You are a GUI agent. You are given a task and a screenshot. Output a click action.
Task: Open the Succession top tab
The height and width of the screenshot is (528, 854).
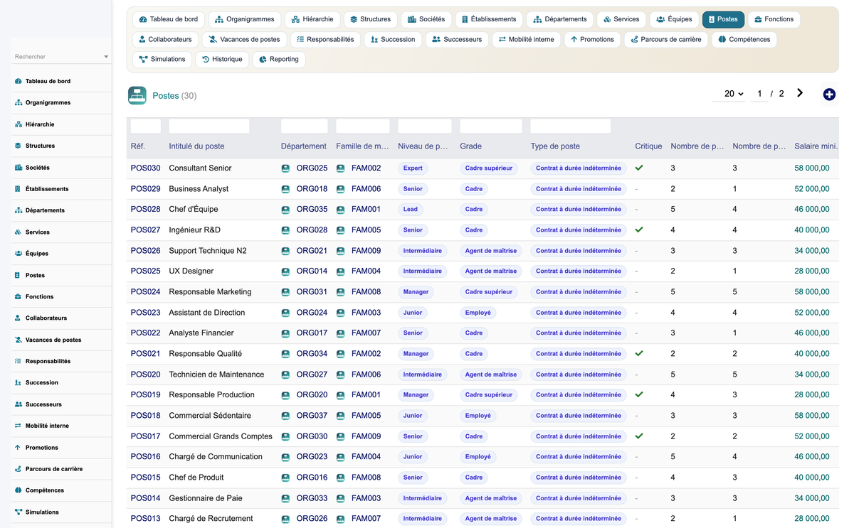point(393,39)
